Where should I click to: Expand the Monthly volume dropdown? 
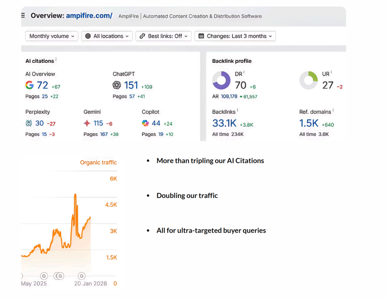(51, 36)
